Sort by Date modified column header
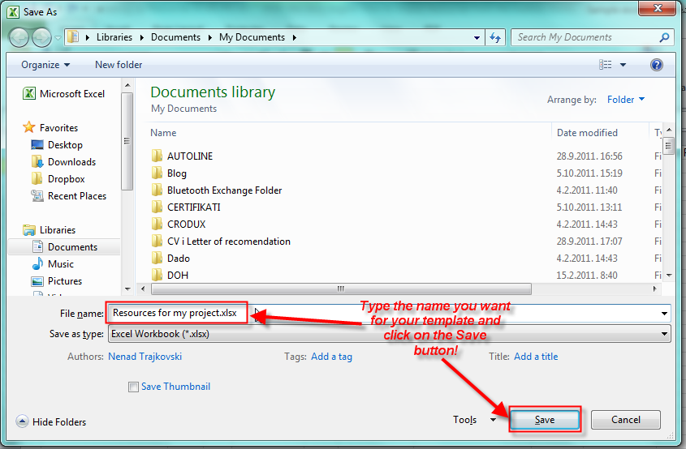Viewport: 686px width, 449px height. [587, 133]
